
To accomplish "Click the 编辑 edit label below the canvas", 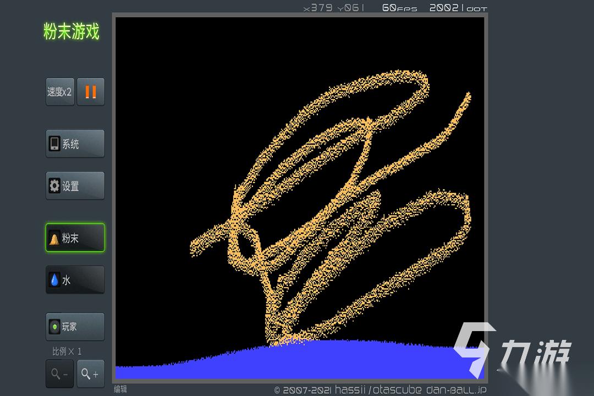I will click(x=120, y=389).
